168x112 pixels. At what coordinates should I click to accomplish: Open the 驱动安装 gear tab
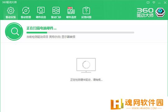point(11,13)
